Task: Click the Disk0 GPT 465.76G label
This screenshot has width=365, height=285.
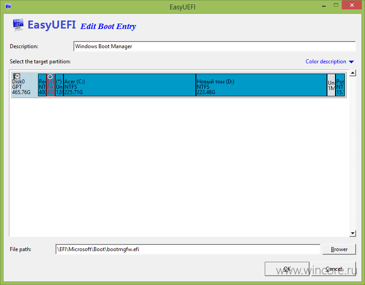Action: coord(21,87)
